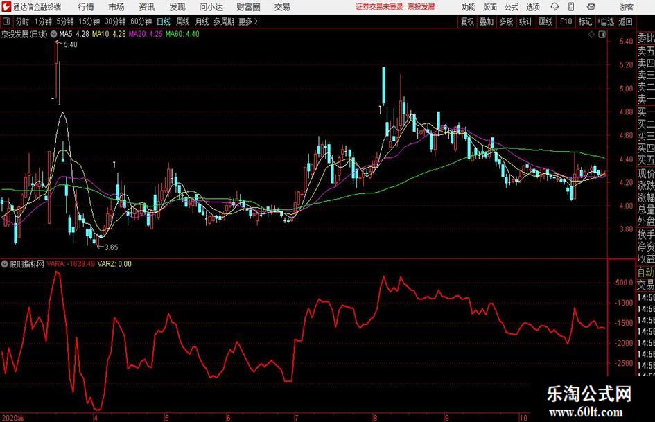Screen dimensions: 655x422
Task: Open the 交易 menu
Action: click(282, 7)
